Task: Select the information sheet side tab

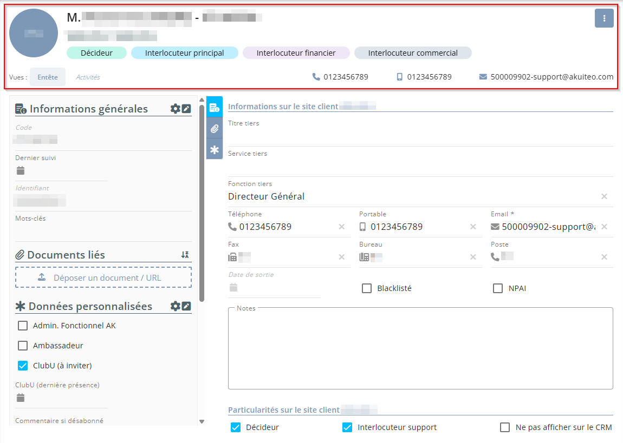Action: (x=215, y=108)
